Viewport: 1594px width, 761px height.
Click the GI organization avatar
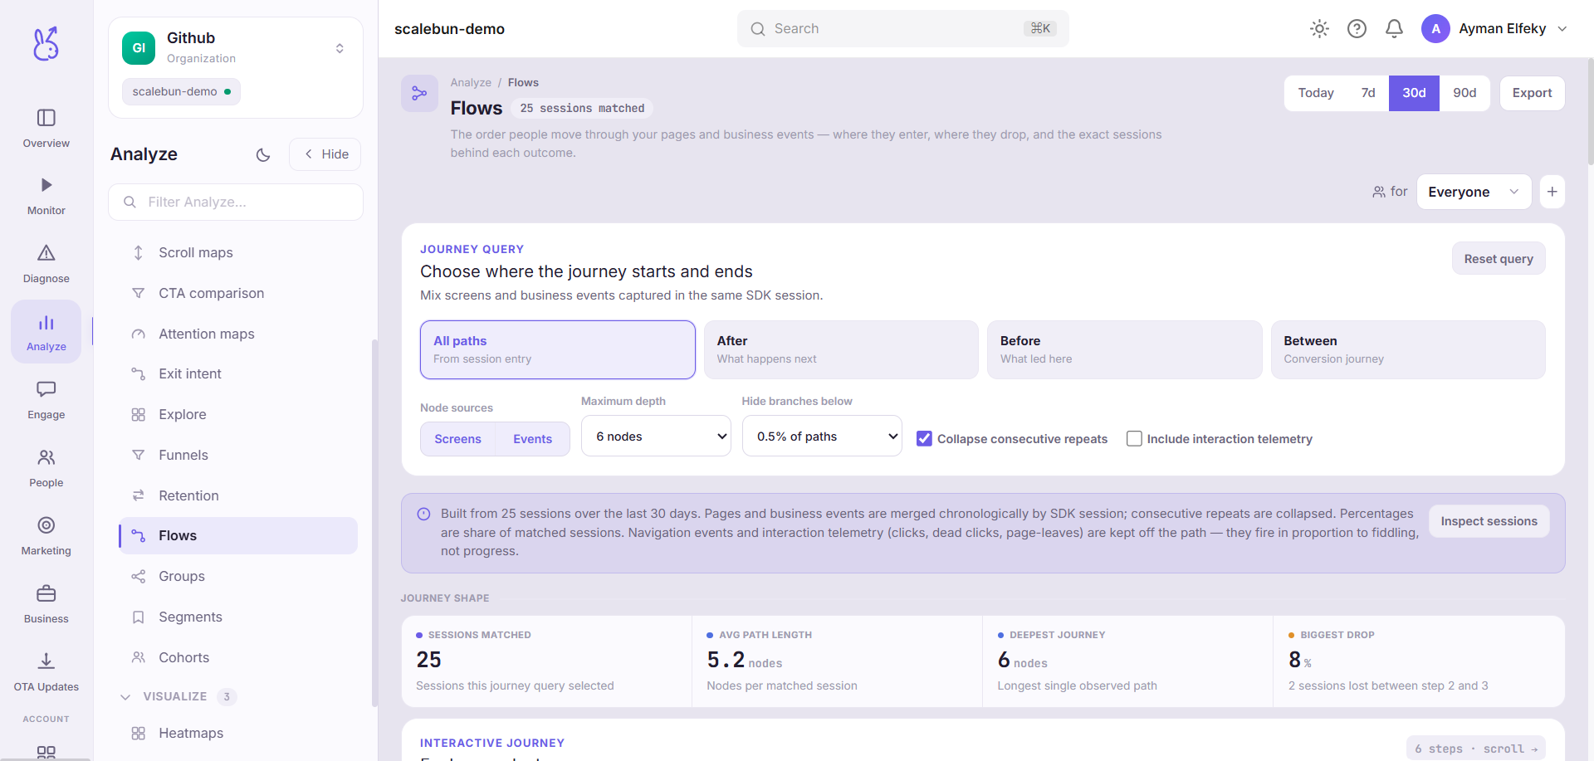(x=139, y=48)
